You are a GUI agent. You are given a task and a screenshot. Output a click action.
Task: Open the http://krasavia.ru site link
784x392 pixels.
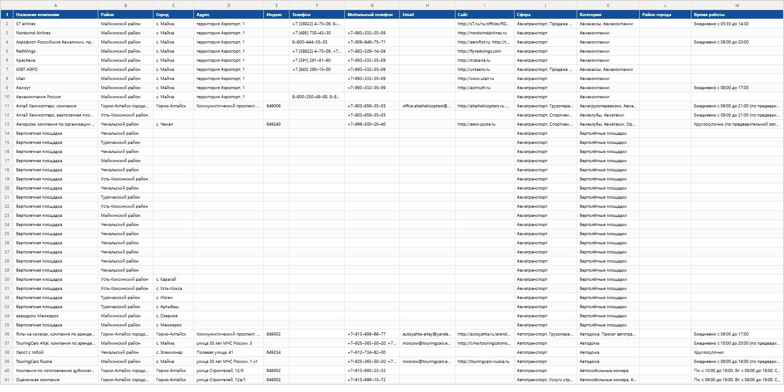point(474,60)
